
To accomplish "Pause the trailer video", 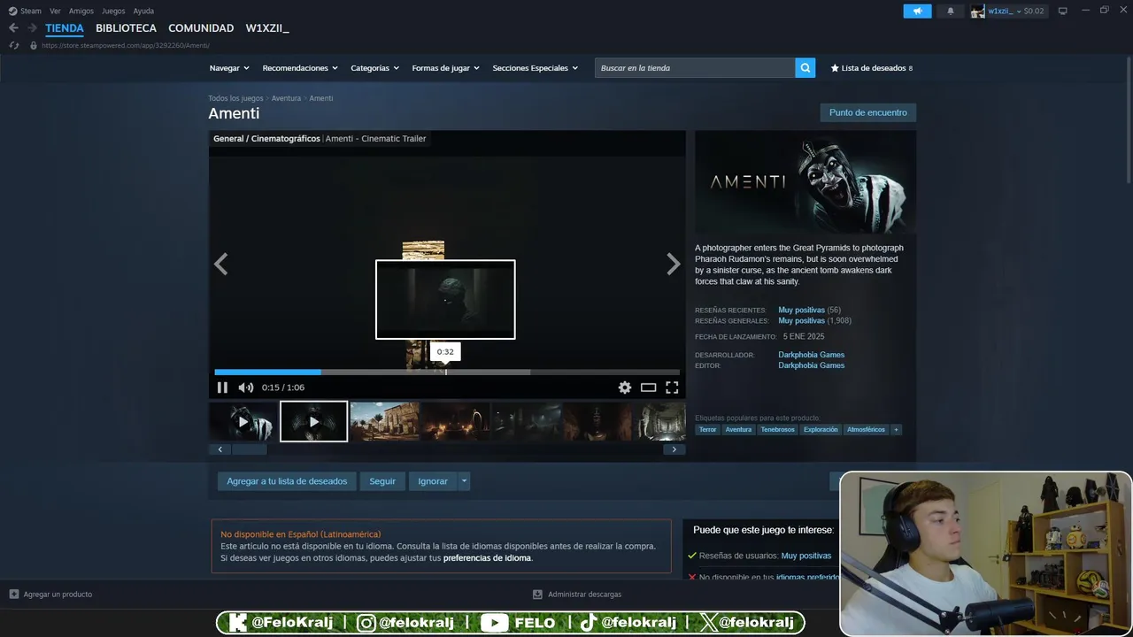I will (x=222, y=388).
